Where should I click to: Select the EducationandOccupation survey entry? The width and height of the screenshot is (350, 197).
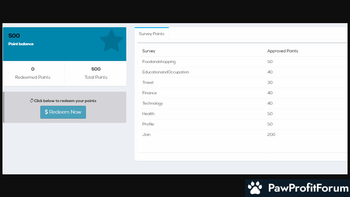(x=165, y=72)
